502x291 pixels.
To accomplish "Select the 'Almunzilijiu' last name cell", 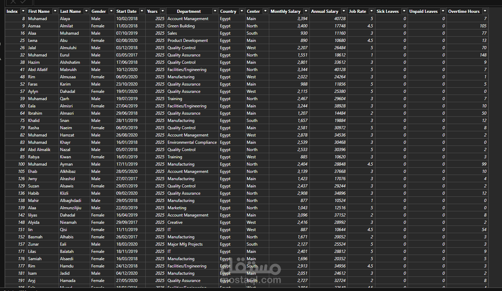I will (x=74, y=208).
